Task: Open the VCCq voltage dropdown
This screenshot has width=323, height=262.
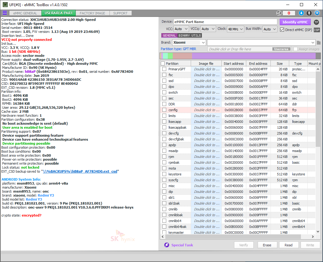Action: click(208, 29)
